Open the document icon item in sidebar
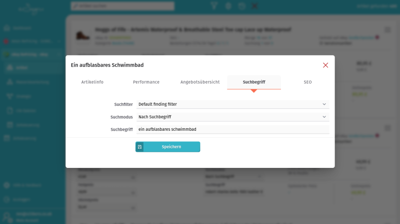 [x=10, y=110]
